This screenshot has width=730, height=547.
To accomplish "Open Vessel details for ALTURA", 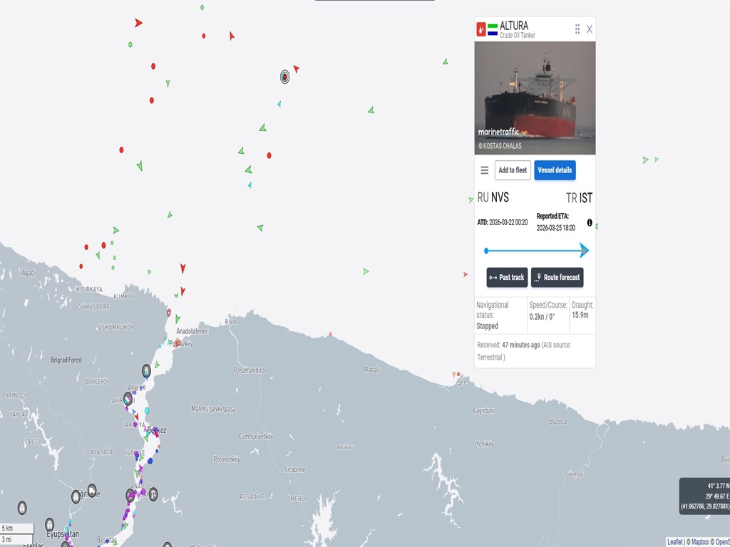I will [555, 170].
